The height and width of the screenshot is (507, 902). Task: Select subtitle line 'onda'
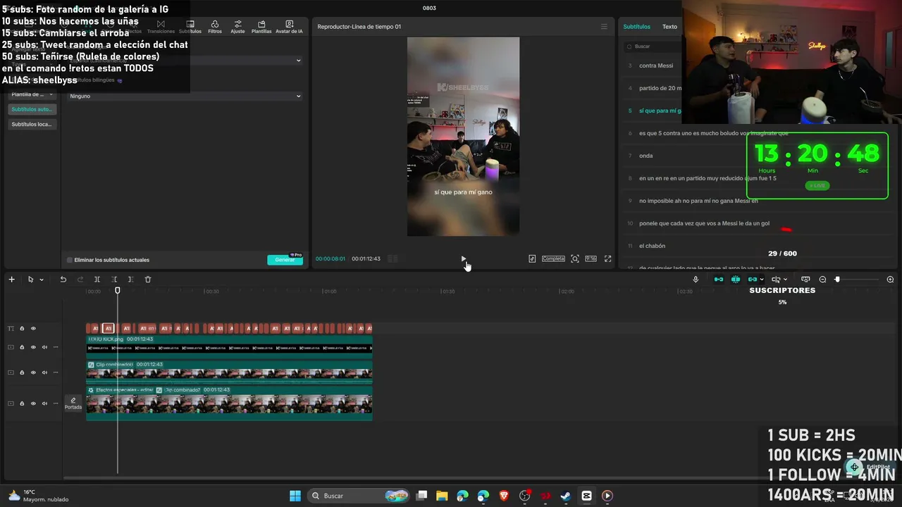click(x=646, y=156)
